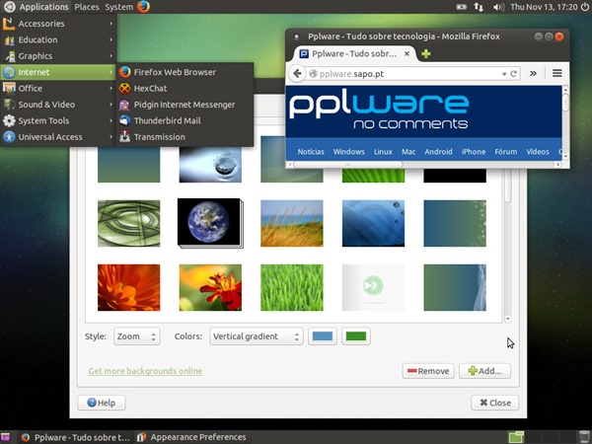The width and height of the screenshot is (592, 444).
Task: Select the green Celtic knot wallpaper
Action: [x=128, y=224]
